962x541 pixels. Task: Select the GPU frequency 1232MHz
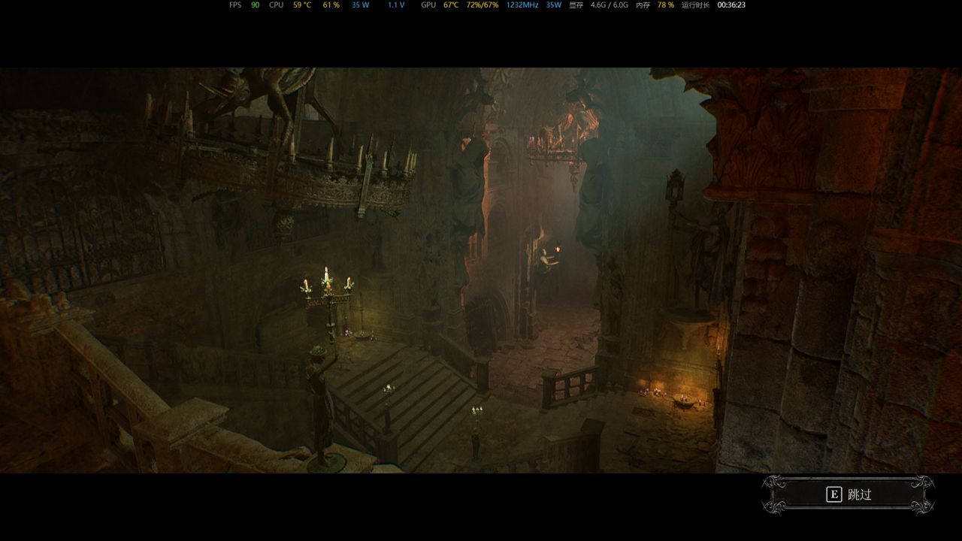(522, 5)
